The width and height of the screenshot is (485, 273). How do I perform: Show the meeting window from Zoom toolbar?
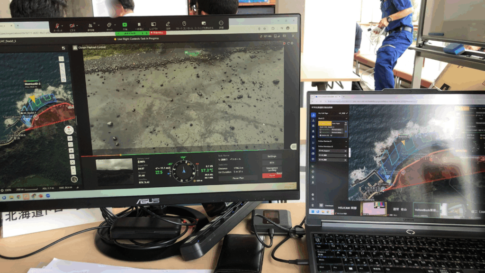pyautogui.click(x=204, y=24)
